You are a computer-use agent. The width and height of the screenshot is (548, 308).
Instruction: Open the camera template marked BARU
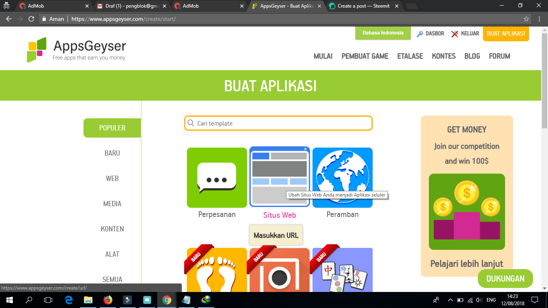[x=280, y=270]
